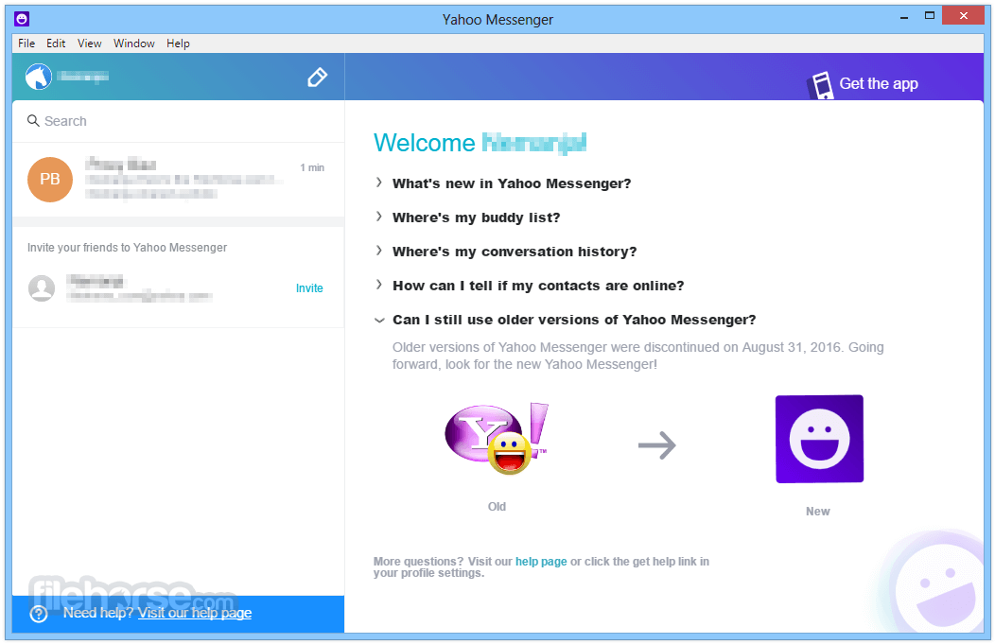995x644 pixels.
Task: Minimize the Yahoo Messenger window
Action: 903,16
